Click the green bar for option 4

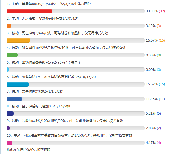point(12,55)
